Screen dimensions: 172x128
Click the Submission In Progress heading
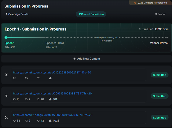click(26, 6)
